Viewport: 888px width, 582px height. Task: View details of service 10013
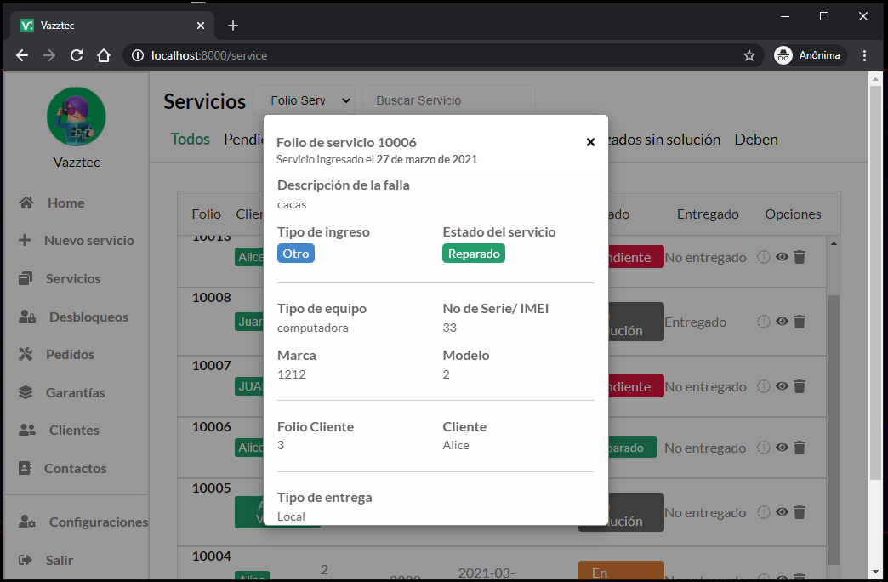[782, 257]
